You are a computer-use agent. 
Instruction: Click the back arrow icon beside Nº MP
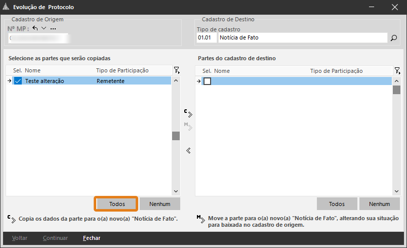[x=35, y=28]
